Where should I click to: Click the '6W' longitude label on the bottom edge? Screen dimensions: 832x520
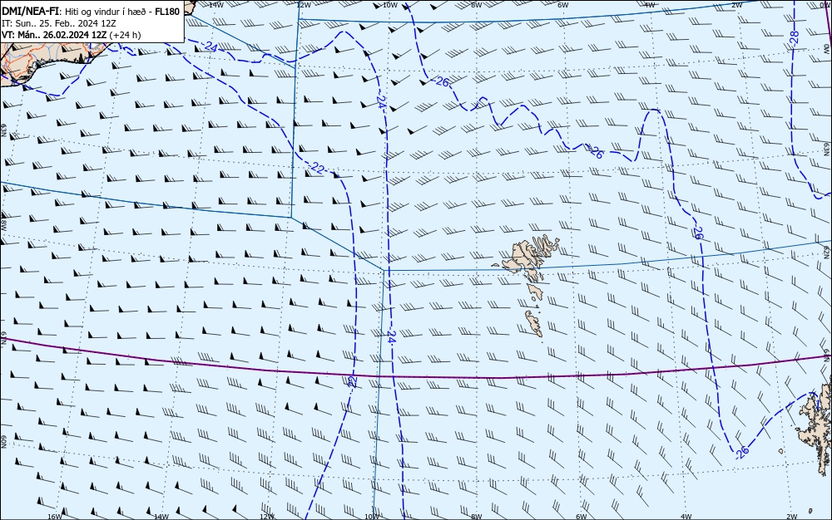pyautogui.click(x=581, y=516)
